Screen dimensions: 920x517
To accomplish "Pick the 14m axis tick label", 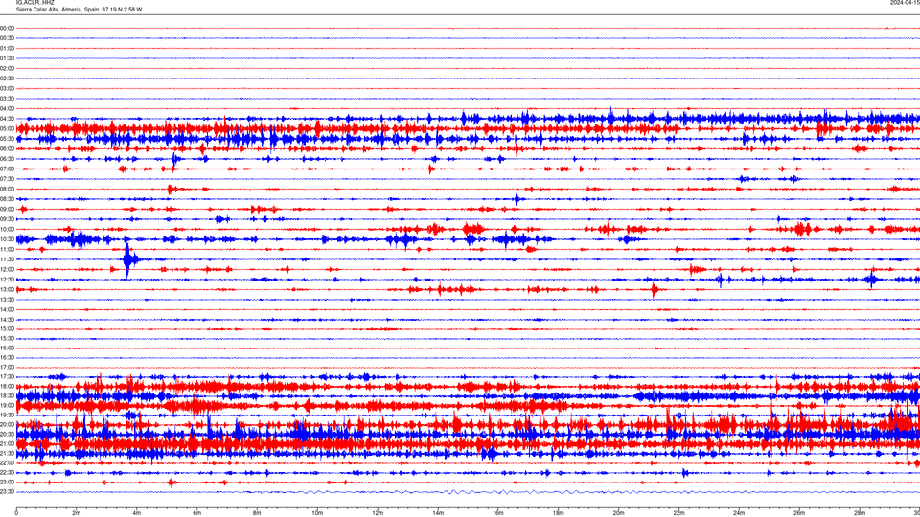I will [438, 513].
